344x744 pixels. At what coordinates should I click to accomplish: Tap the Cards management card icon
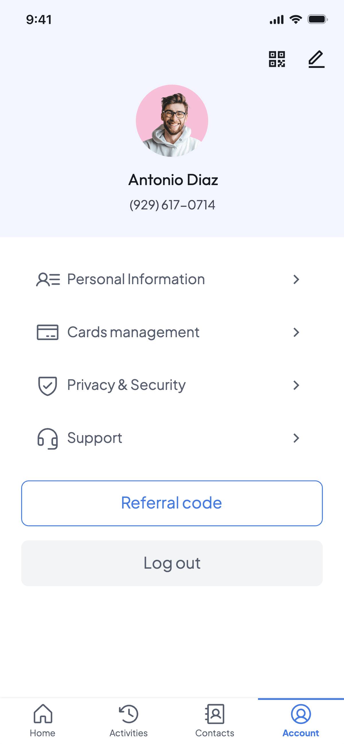coord(48,332)
